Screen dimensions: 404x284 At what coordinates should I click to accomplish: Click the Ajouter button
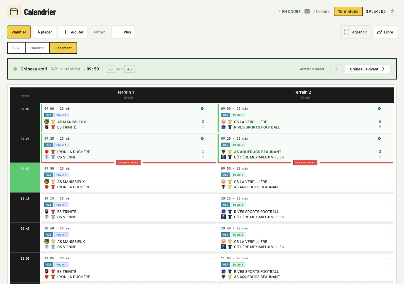click(x=73, y=32)
